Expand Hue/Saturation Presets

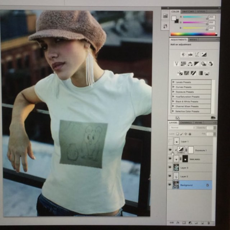tap(174, 97)
